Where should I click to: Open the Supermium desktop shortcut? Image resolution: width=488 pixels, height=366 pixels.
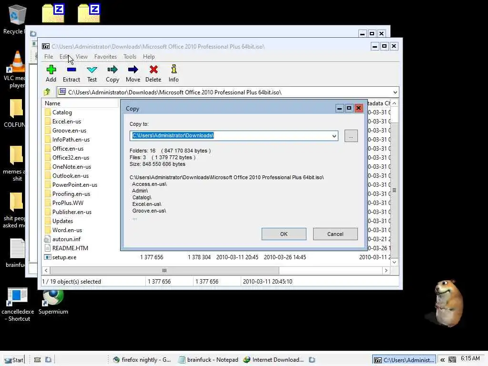[53, 297]
